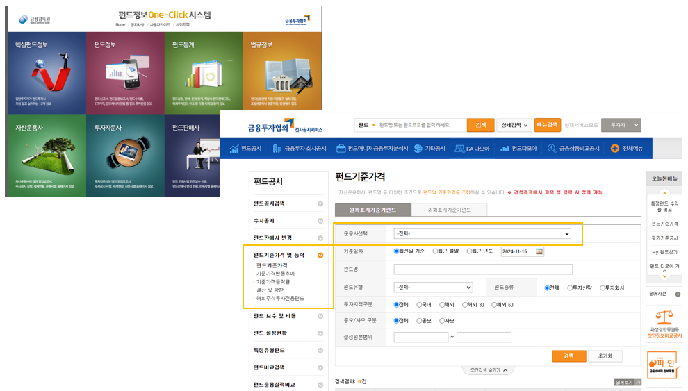The image size is (688, 391).
Task: Collapse the 펀드기준가격 및 등락 orange arrow
Action: pyautogui.click(x=320, y=255)
